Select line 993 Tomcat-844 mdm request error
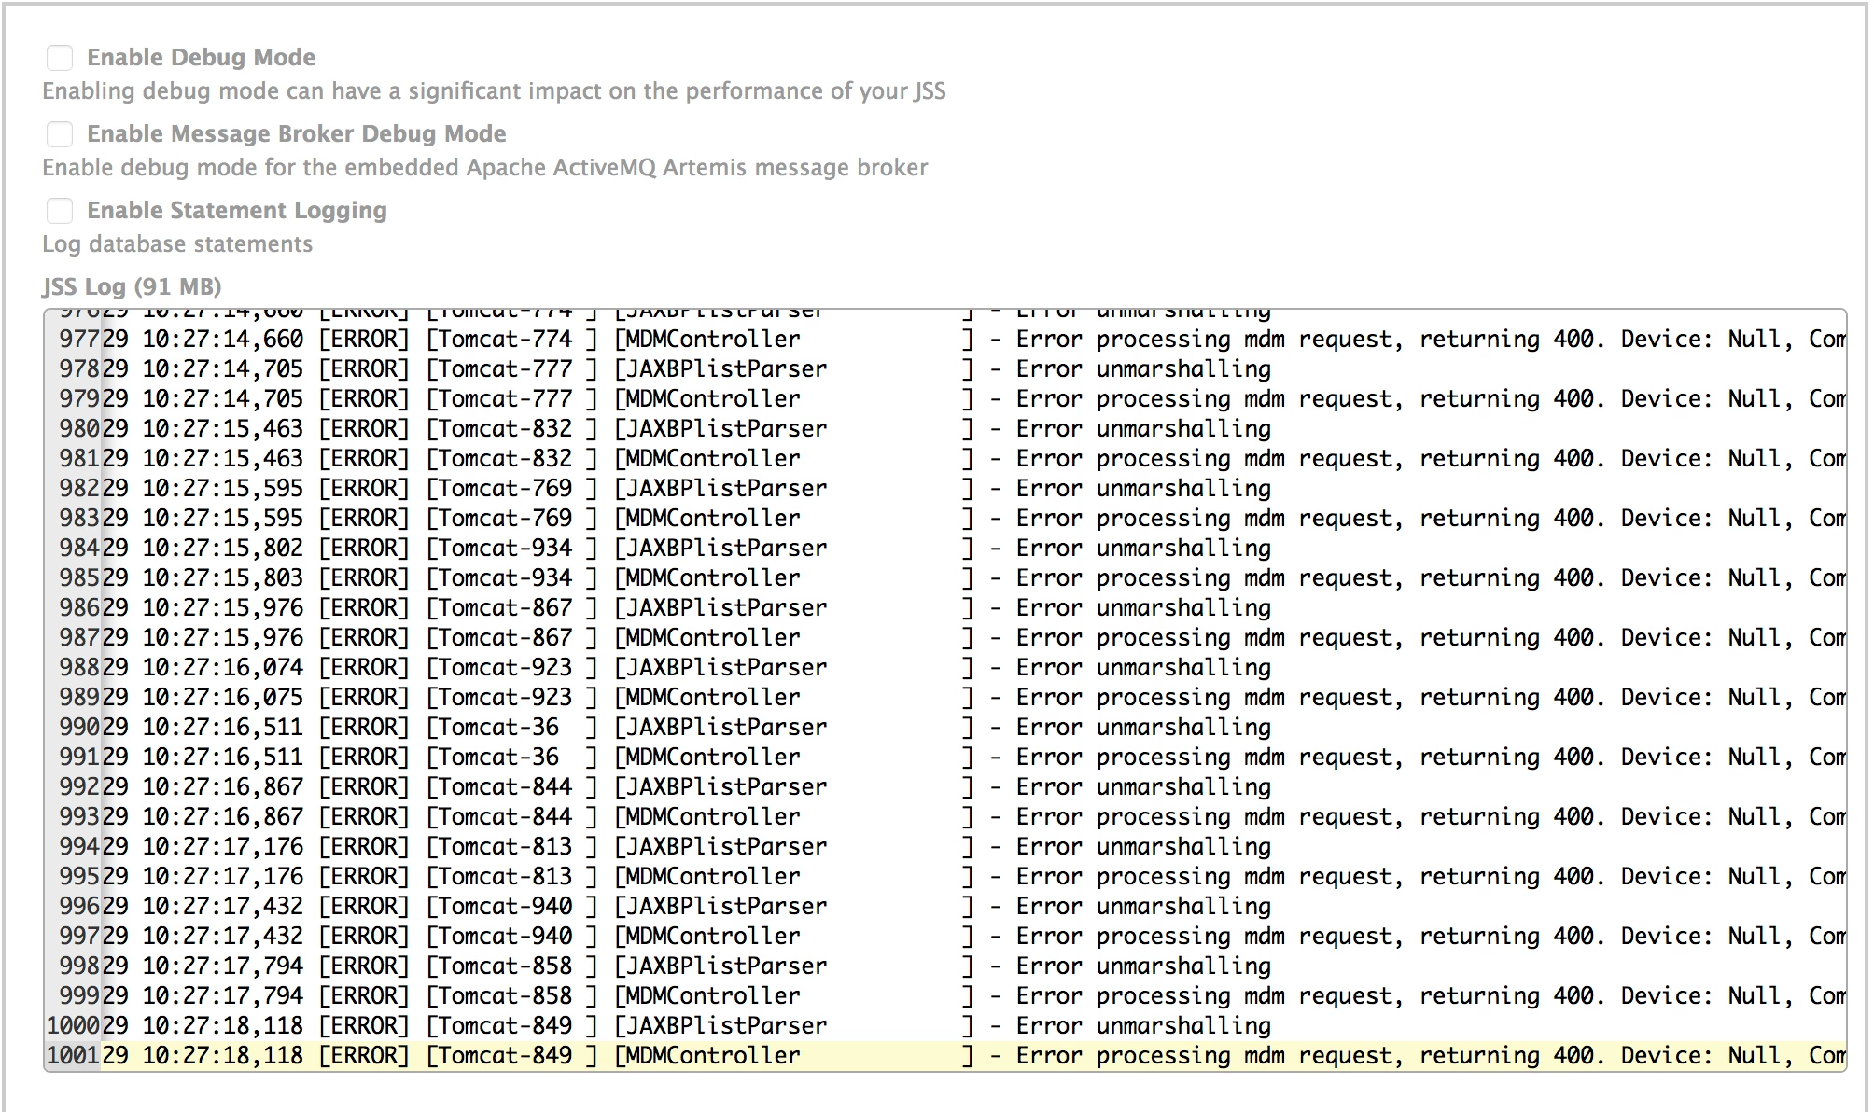 945,817
